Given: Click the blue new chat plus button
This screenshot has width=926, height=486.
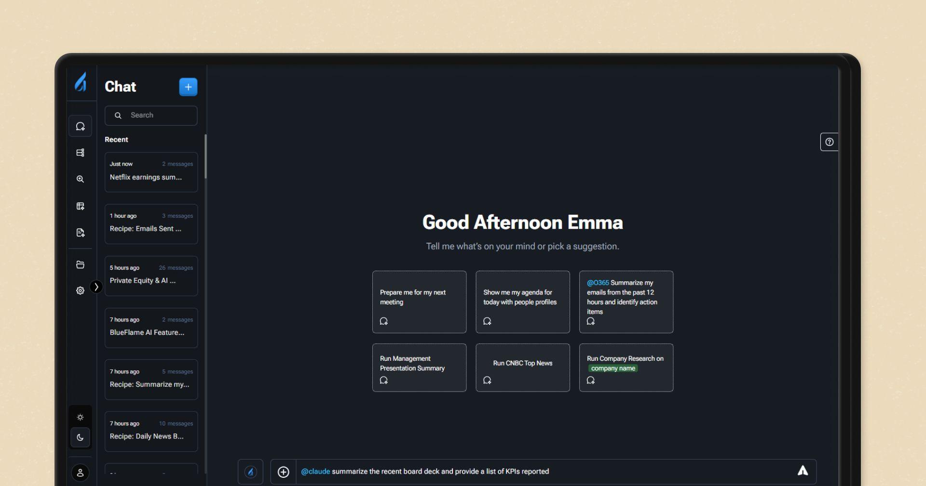Looking at the screenshot, I should pyautogui.click(x=188, y=87).
